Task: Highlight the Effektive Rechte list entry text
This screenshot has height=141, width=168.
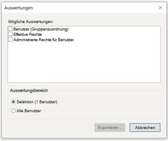Action: coord(27,34)
